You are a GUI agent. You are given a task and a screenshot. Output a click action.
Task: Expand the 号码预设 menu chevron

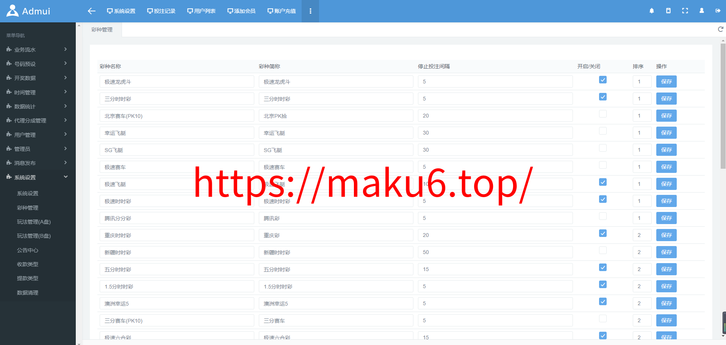(66, 63)
